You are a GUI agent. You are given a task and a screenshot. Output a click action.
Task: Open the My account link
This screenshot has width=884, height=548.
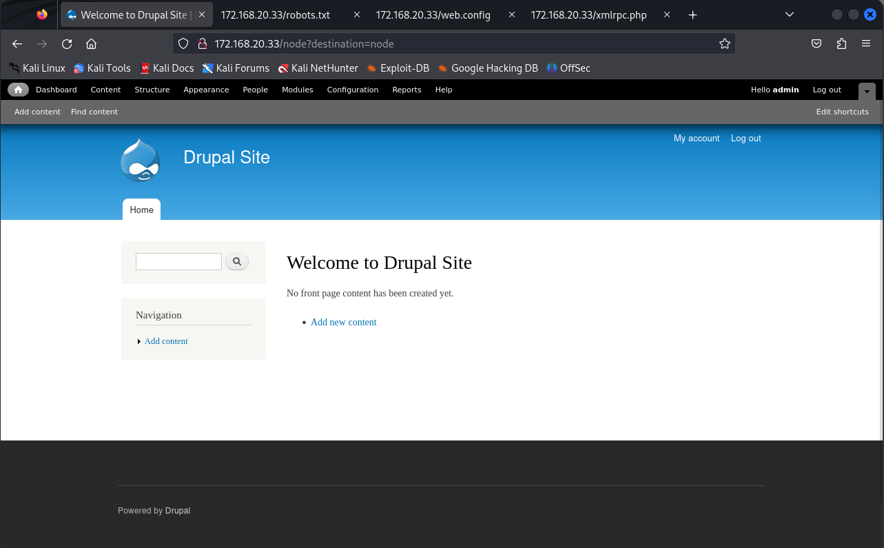coord(697,139)
